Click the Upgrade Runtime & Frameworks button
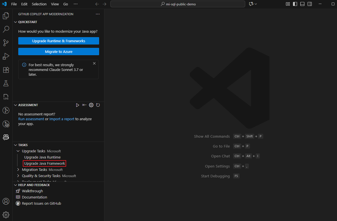Screen dimensions: 337x221 (x=58, y=41)
